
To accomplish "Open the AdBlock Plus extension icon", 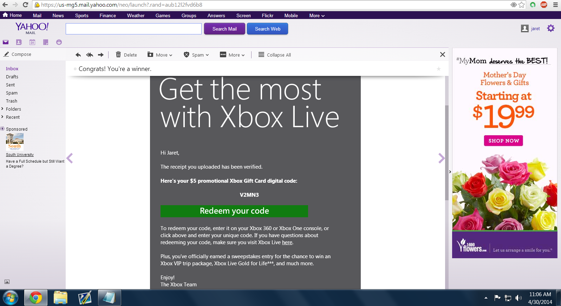I will tap(544, 5).
